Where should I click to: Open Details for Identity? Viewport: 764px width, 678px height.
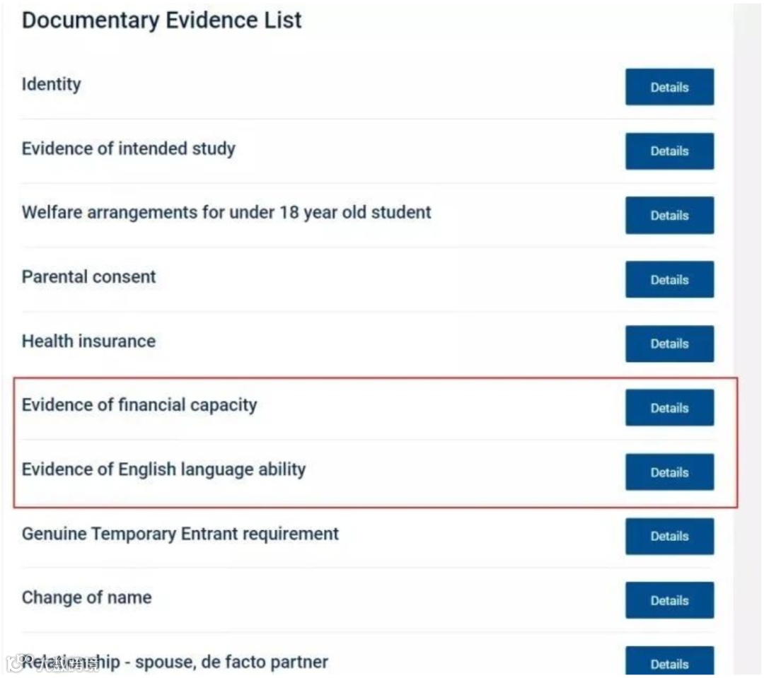(x=669, y=87)
